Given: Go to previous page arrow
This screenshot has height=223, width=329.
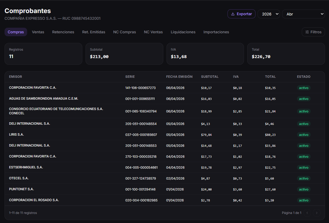Looking at the screenshot, I should pos(307,213).
